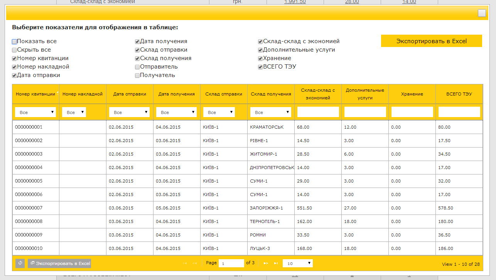The width and height of the screenshot is (496, 280).
Task: Go to the previous page arrow
Action: 195,263
